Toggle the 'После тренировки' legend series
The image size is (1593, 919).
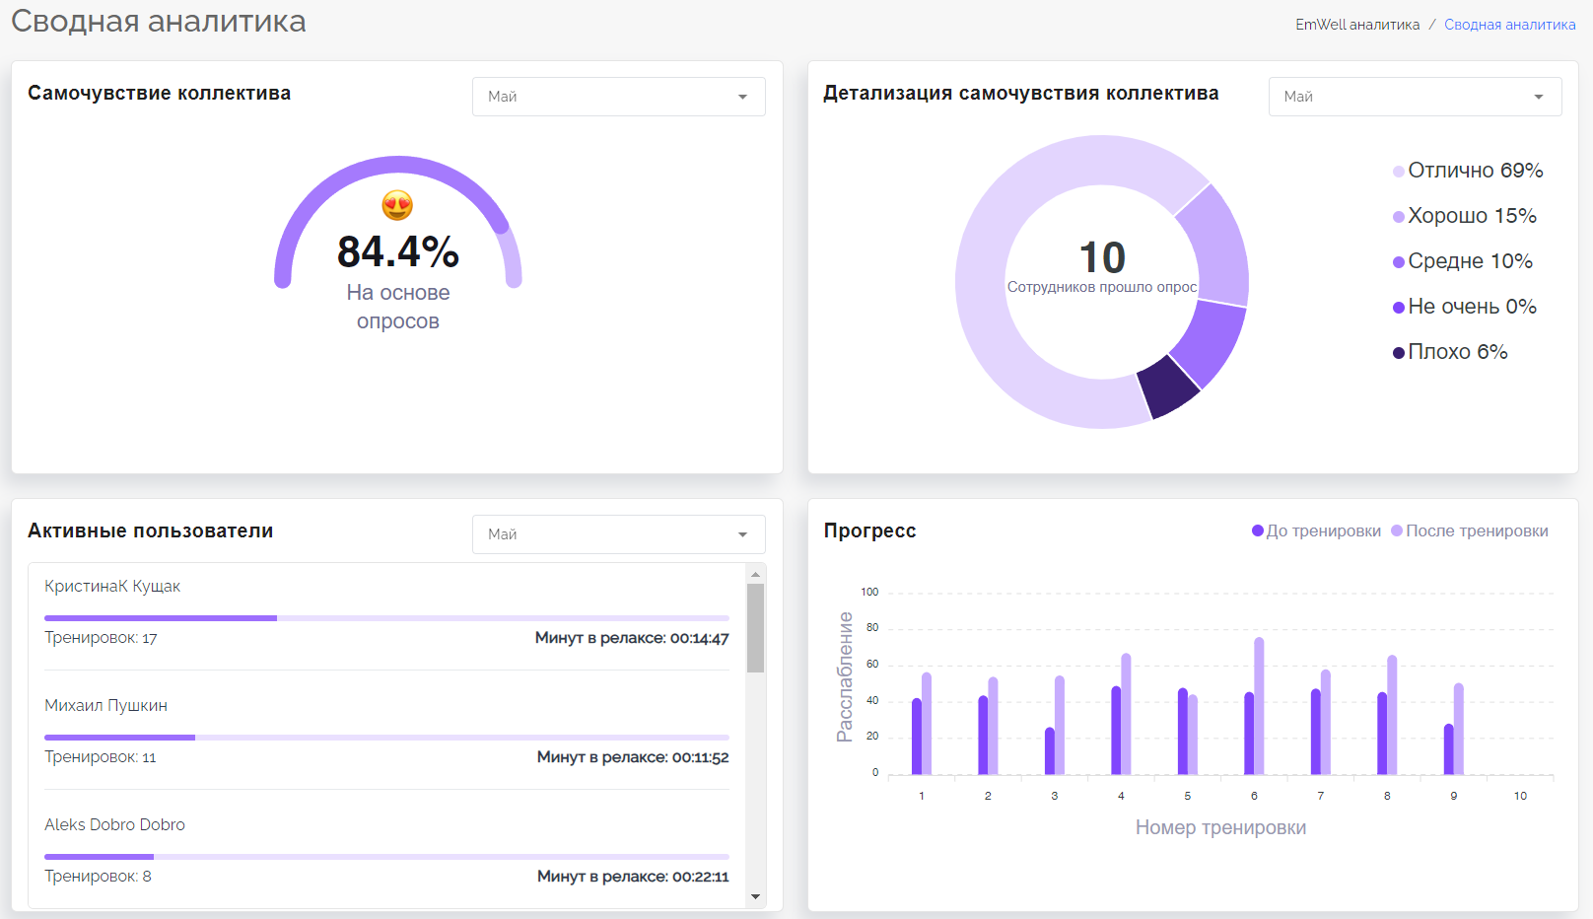(1470, 530)
